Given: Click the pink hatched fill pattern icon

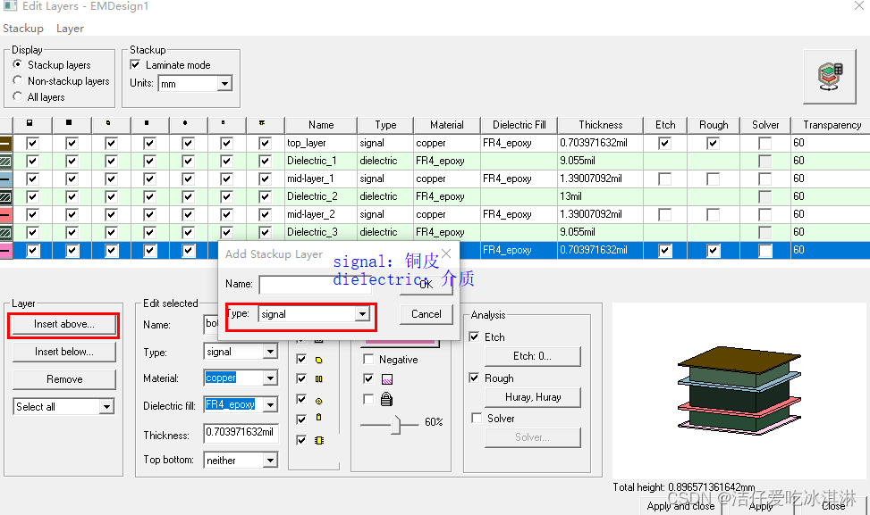Looking at the screenshot, I should coord(387,379).
